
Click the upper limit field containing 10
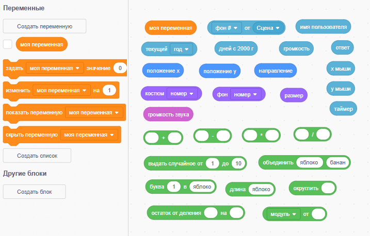[x=237, y=163]
